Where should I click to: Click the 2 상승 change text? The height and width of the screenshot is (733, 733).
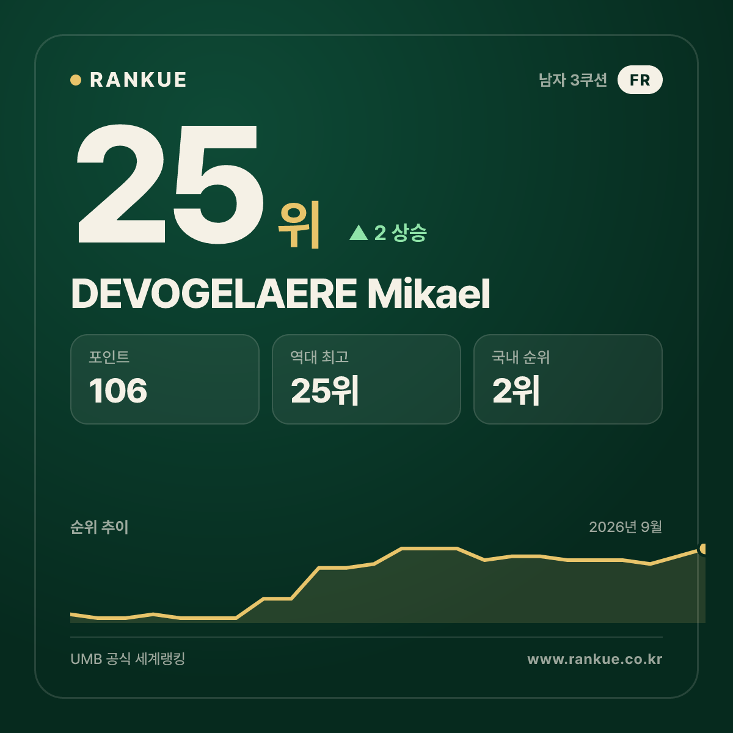401,233
